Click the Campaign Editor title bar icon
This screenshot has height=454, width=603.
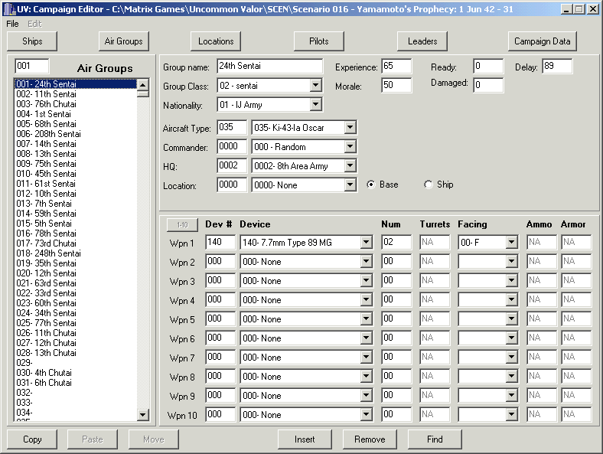[10, 9]
